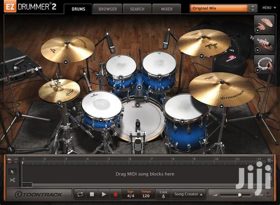Hit the snare drum head

click(102, 104)
